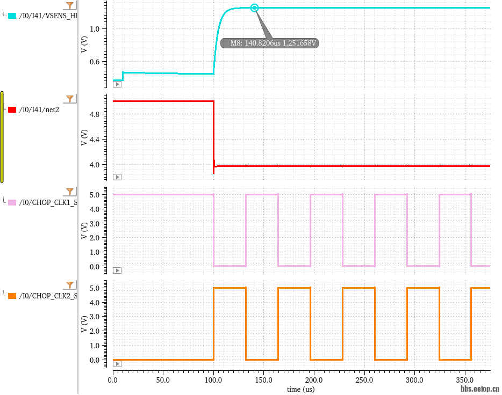Viewport: 502px width, 395px height.
Task: Click the funnel icon beside VSENS_HI signal
Action: point(70,6)
